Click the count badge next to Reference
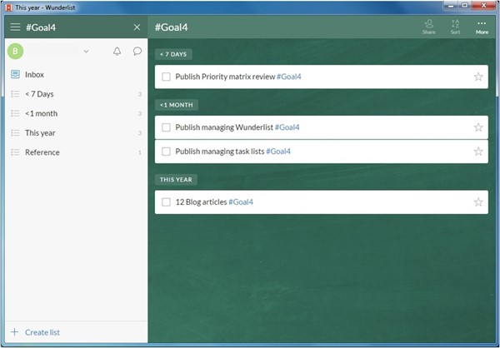500x348 pixels. click(140, 152)
